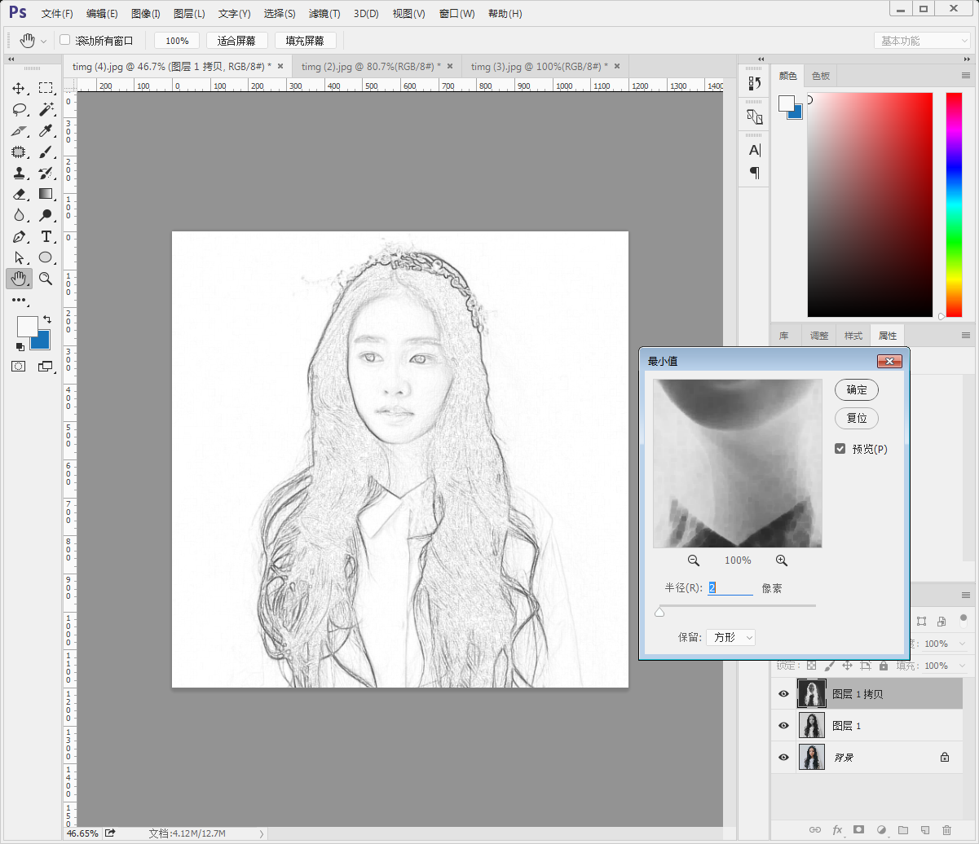Select the Eraser tool
This screenshot has height=844, width=979.
(x=19, y=194)
